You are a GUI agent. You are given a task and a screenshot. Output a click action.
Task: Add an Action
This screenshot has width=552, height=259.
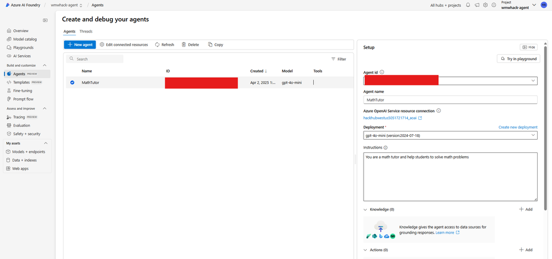(525, 250)
